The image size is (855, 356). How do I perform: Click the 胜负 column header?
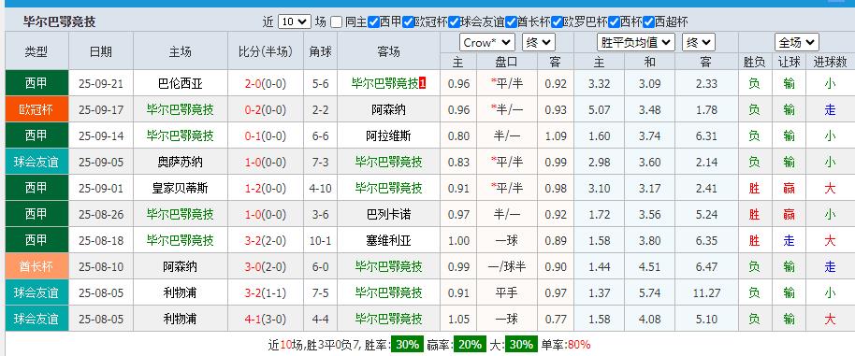click(754, 62)
